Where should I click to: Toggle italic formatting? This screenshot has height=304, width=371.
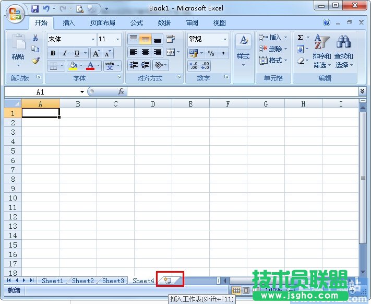65,53
